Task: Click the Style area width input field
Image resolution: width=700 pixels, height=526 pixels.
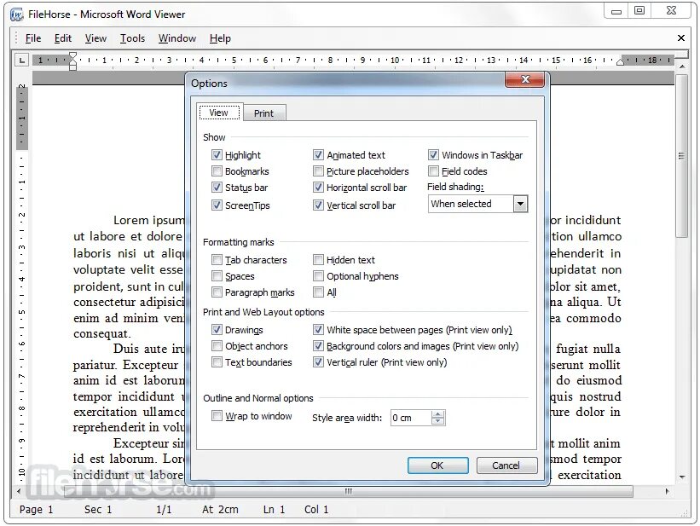Action: (411, 418)
